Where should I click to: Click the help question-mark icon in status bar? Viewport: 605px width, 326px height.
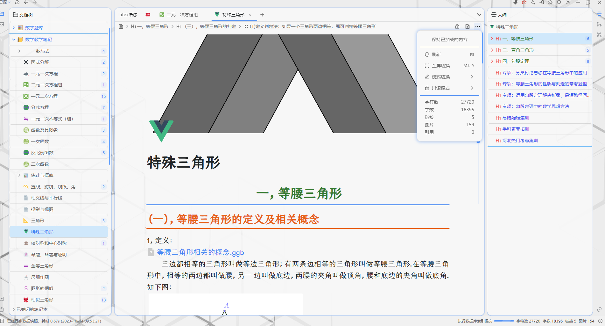pos(601,321)
